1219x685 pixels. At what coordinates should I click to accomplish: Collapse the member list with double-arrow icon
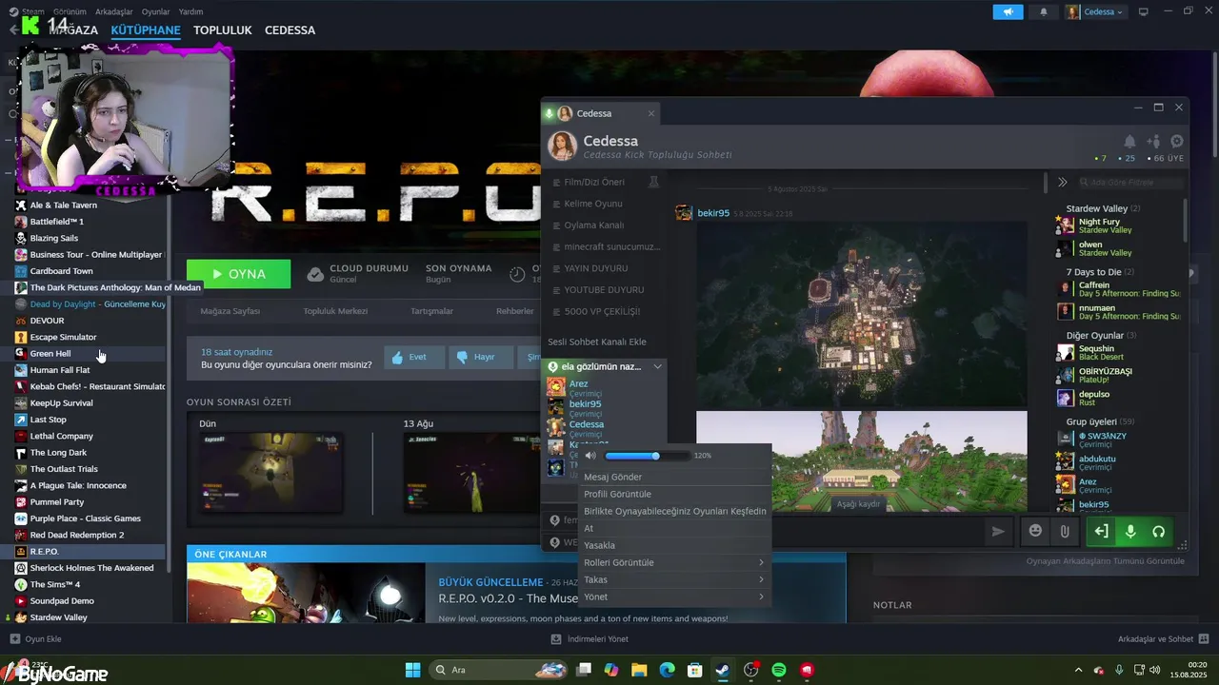pyautogui.click(x=1062, y=182)
